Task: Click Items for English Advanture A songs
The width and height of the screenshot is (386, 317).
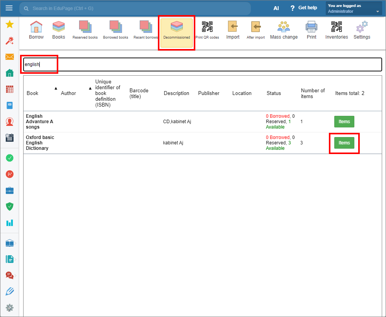Action: point(344,122)
